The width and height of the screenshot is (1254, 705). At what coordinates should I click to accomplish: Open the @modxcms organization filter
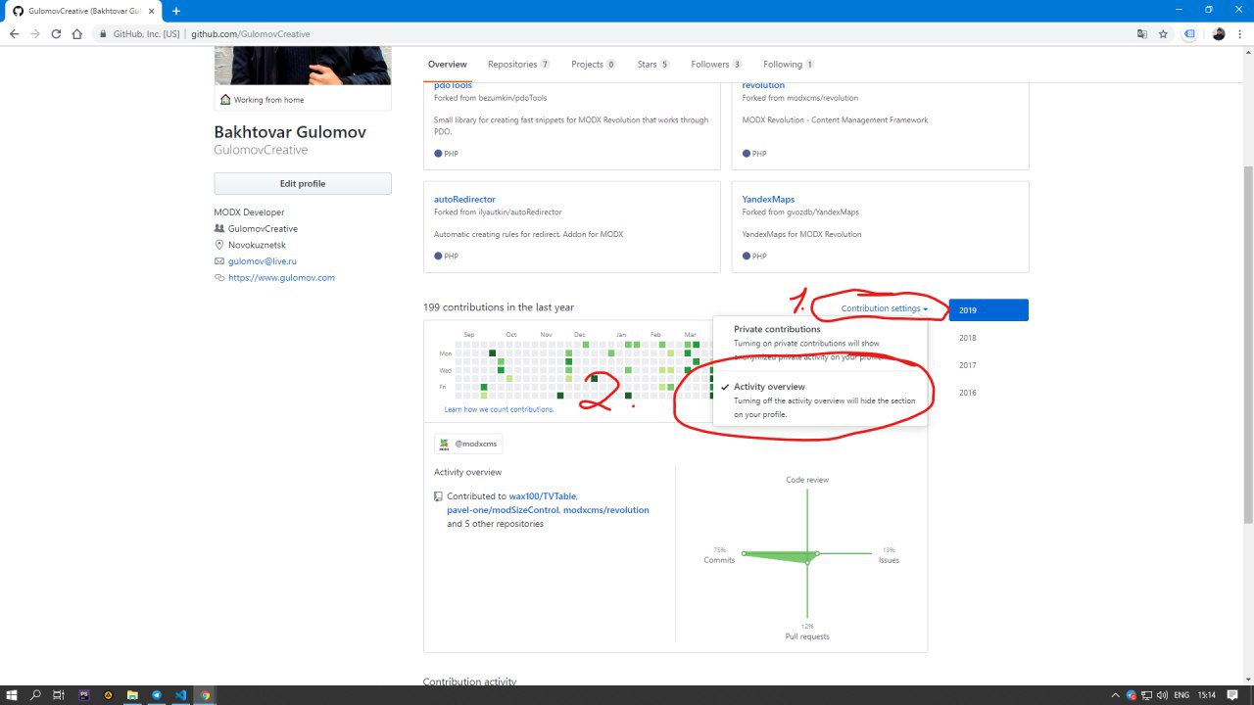pos(468,445)
